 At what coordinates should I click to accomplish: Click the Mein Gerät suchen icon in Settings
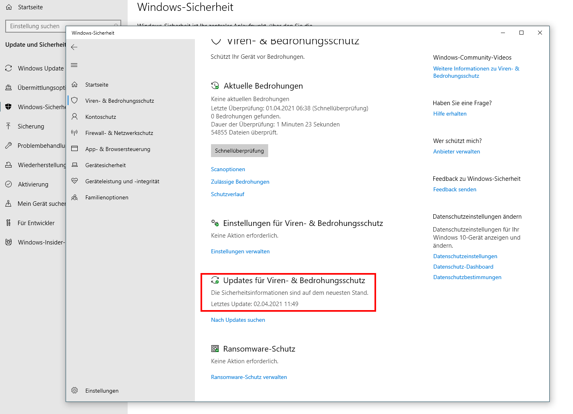(8, 203)
